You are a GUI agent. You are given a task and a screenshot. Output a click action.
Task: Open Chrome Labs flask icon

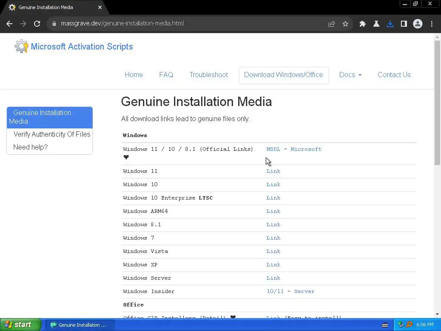click(376, 24)
